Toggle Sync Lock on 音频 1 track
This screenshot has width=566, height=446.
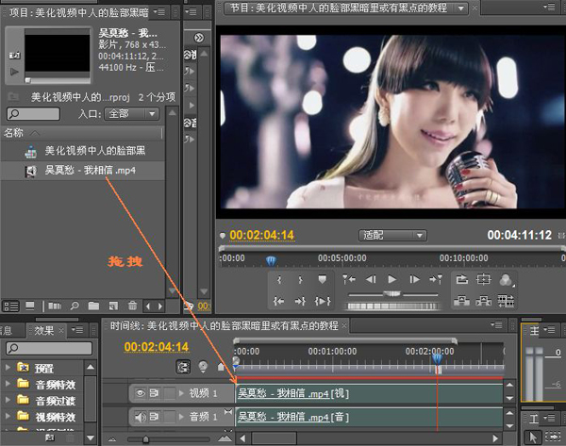154,417
